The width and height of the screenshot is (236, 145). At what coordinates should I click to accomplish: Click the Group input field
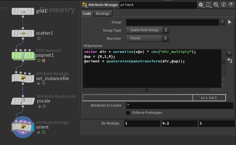[172, 22]
